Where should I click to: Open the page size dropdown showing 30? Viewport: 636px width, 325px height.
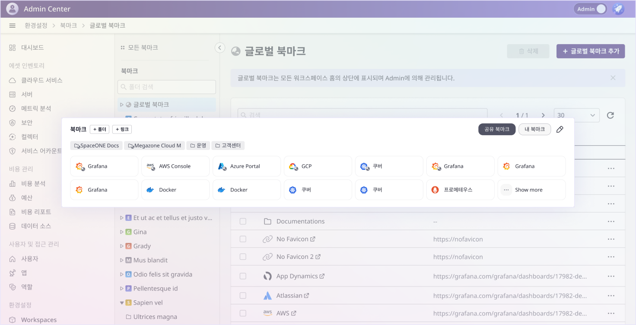[x=576, y=115]
